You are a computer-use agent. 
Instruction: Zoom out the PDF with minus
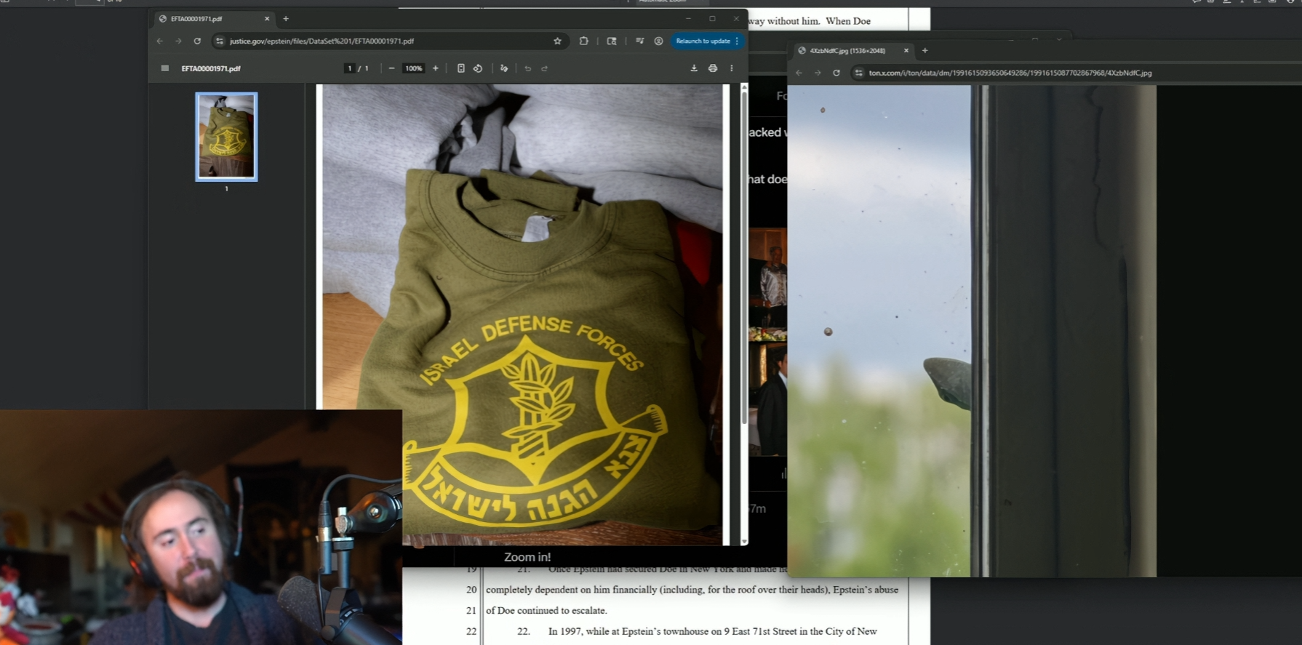click(391, 68)
